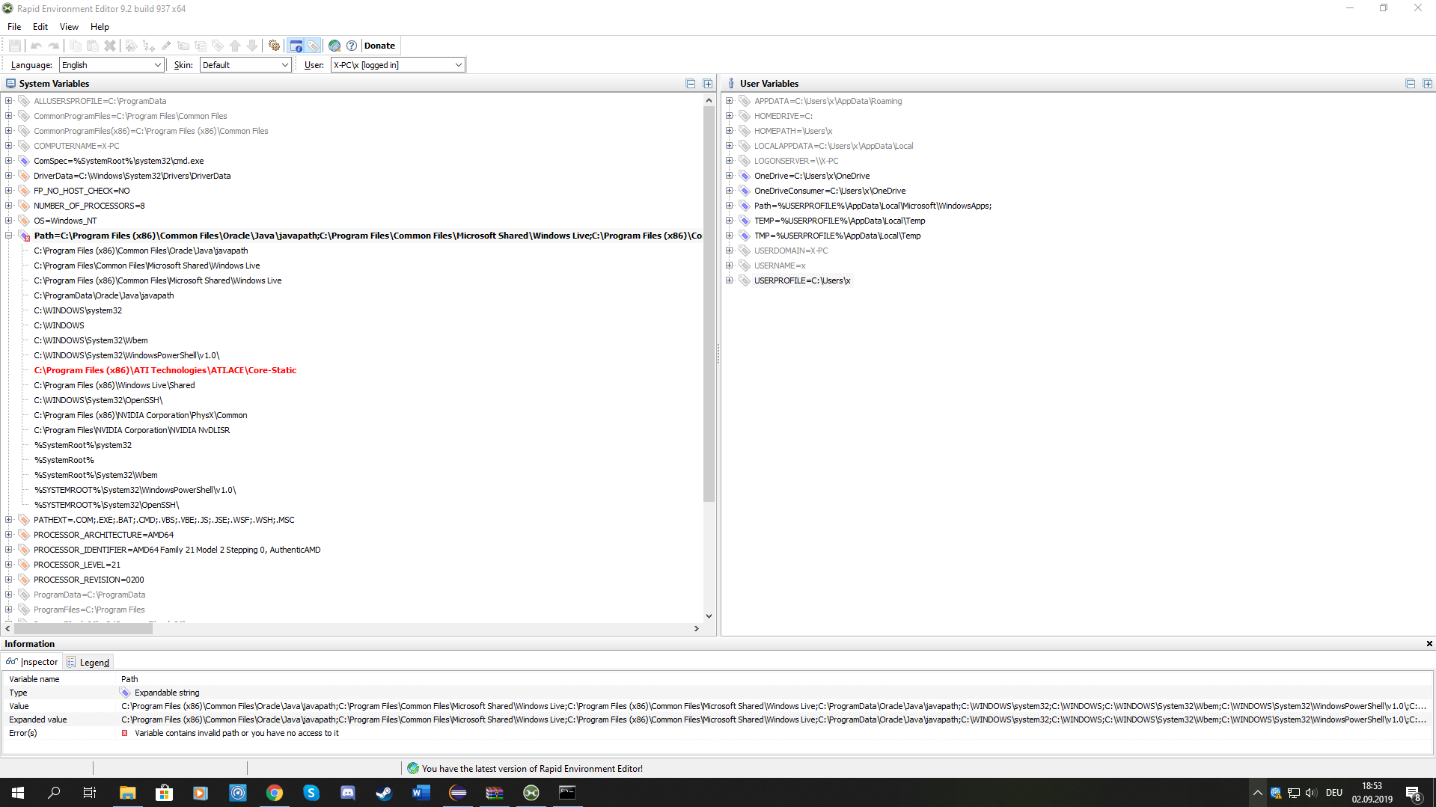Expand all System Variables icon
1436x807 pixels.
[707, 84]
